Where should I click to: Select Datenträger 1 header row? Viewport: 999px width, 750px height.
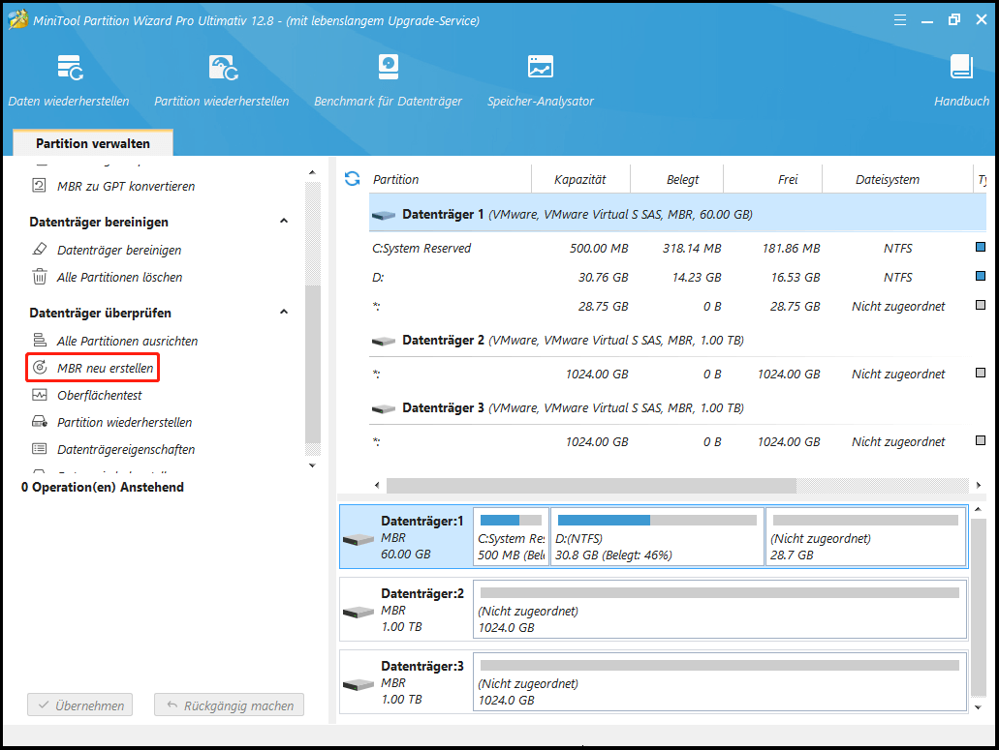[678, 214]
